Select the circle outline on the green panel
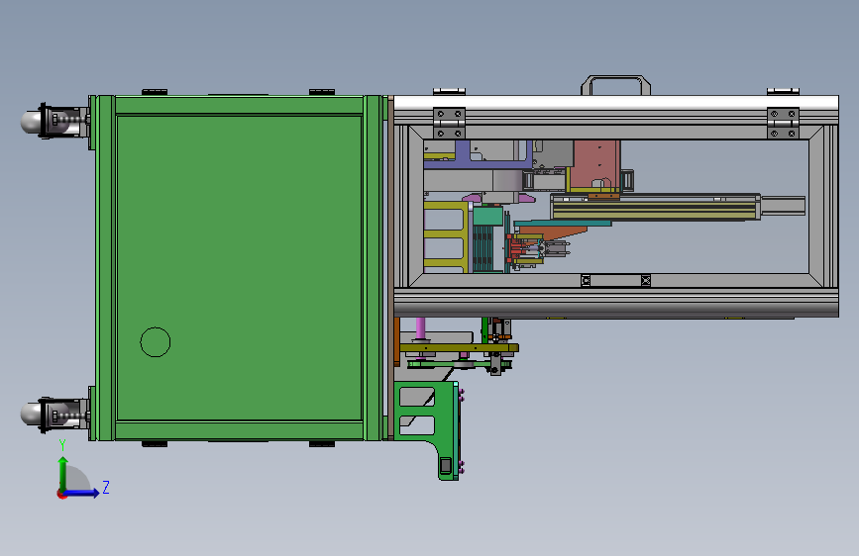Viewport: 859px width, 556px height. (155, 342)
